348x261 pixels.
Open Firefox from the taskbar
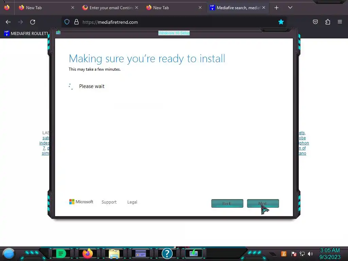pyautogui.click(x=87, y=253)
